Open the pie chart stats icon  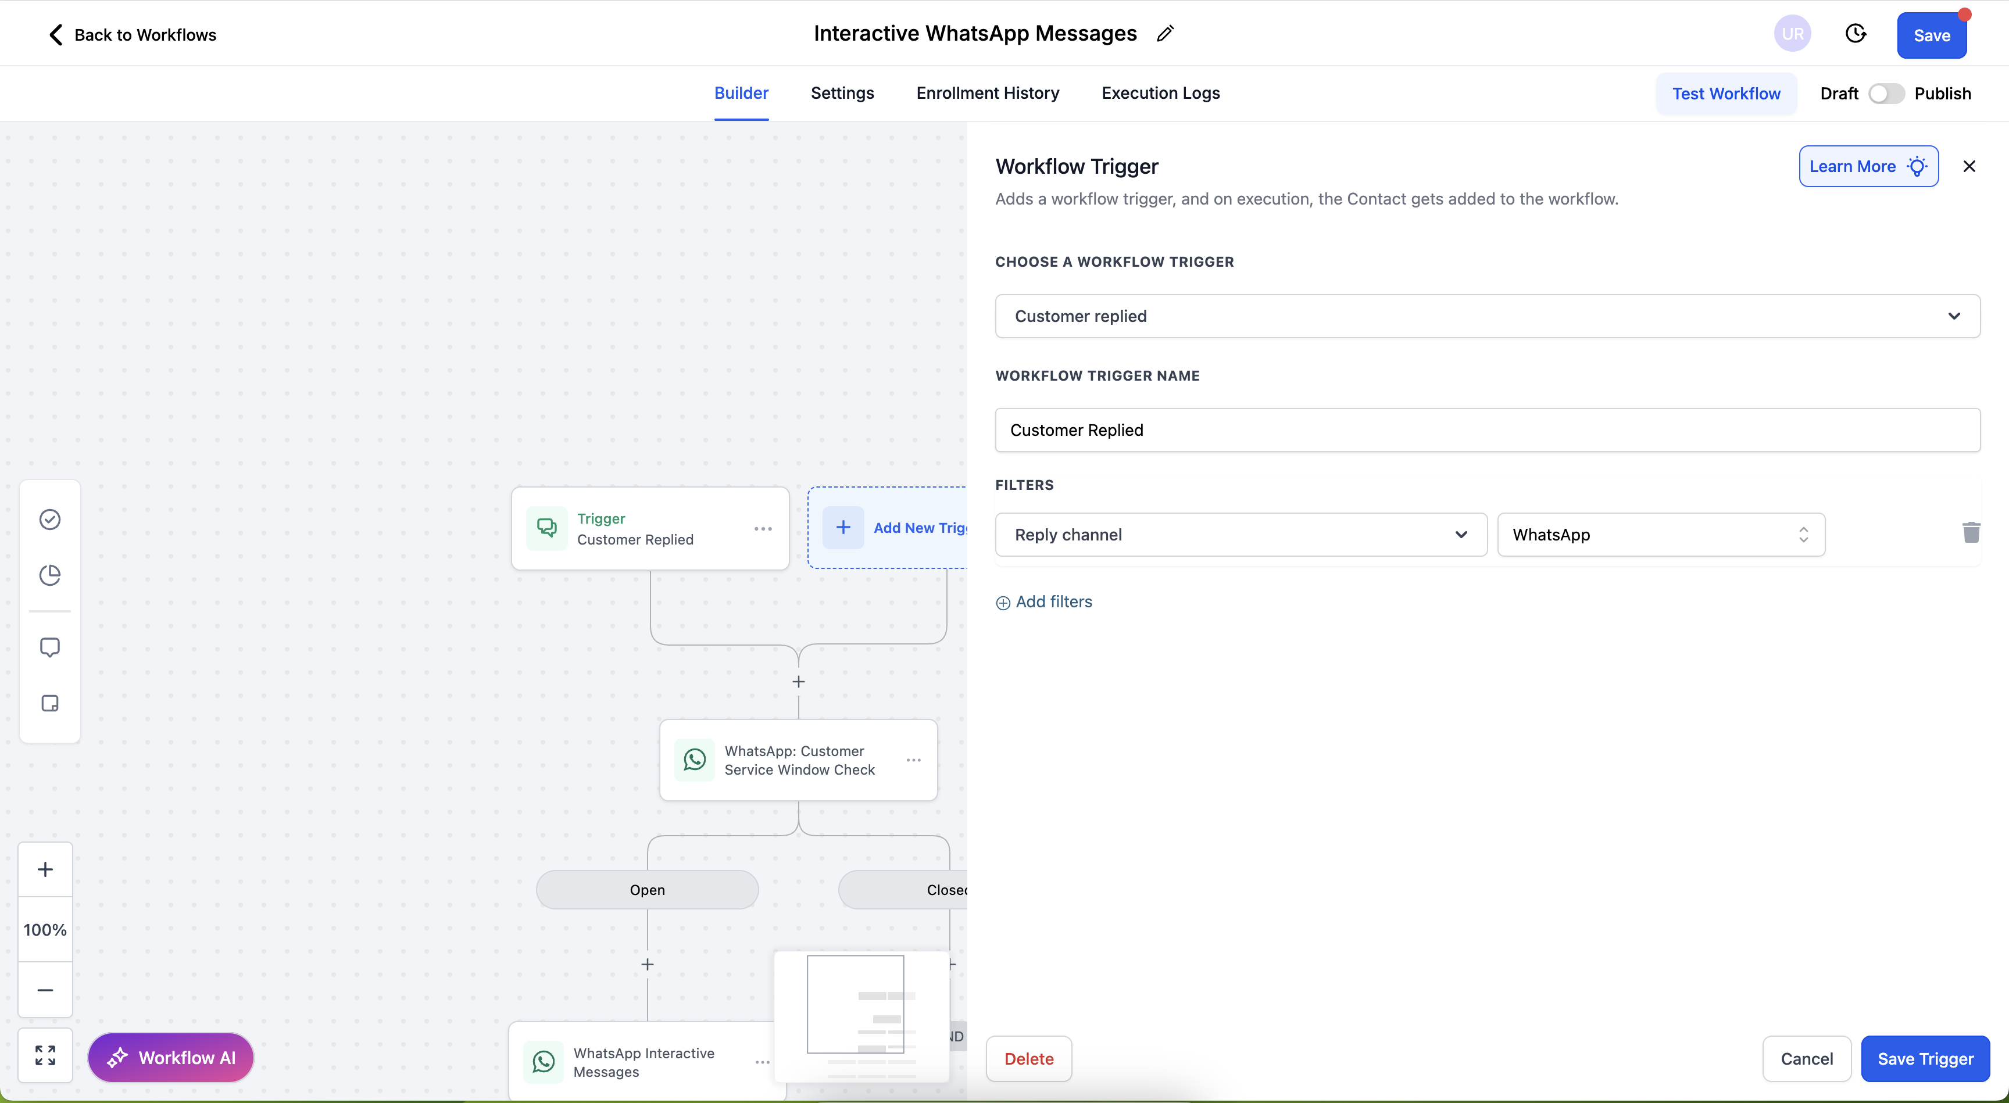(50, 575)
